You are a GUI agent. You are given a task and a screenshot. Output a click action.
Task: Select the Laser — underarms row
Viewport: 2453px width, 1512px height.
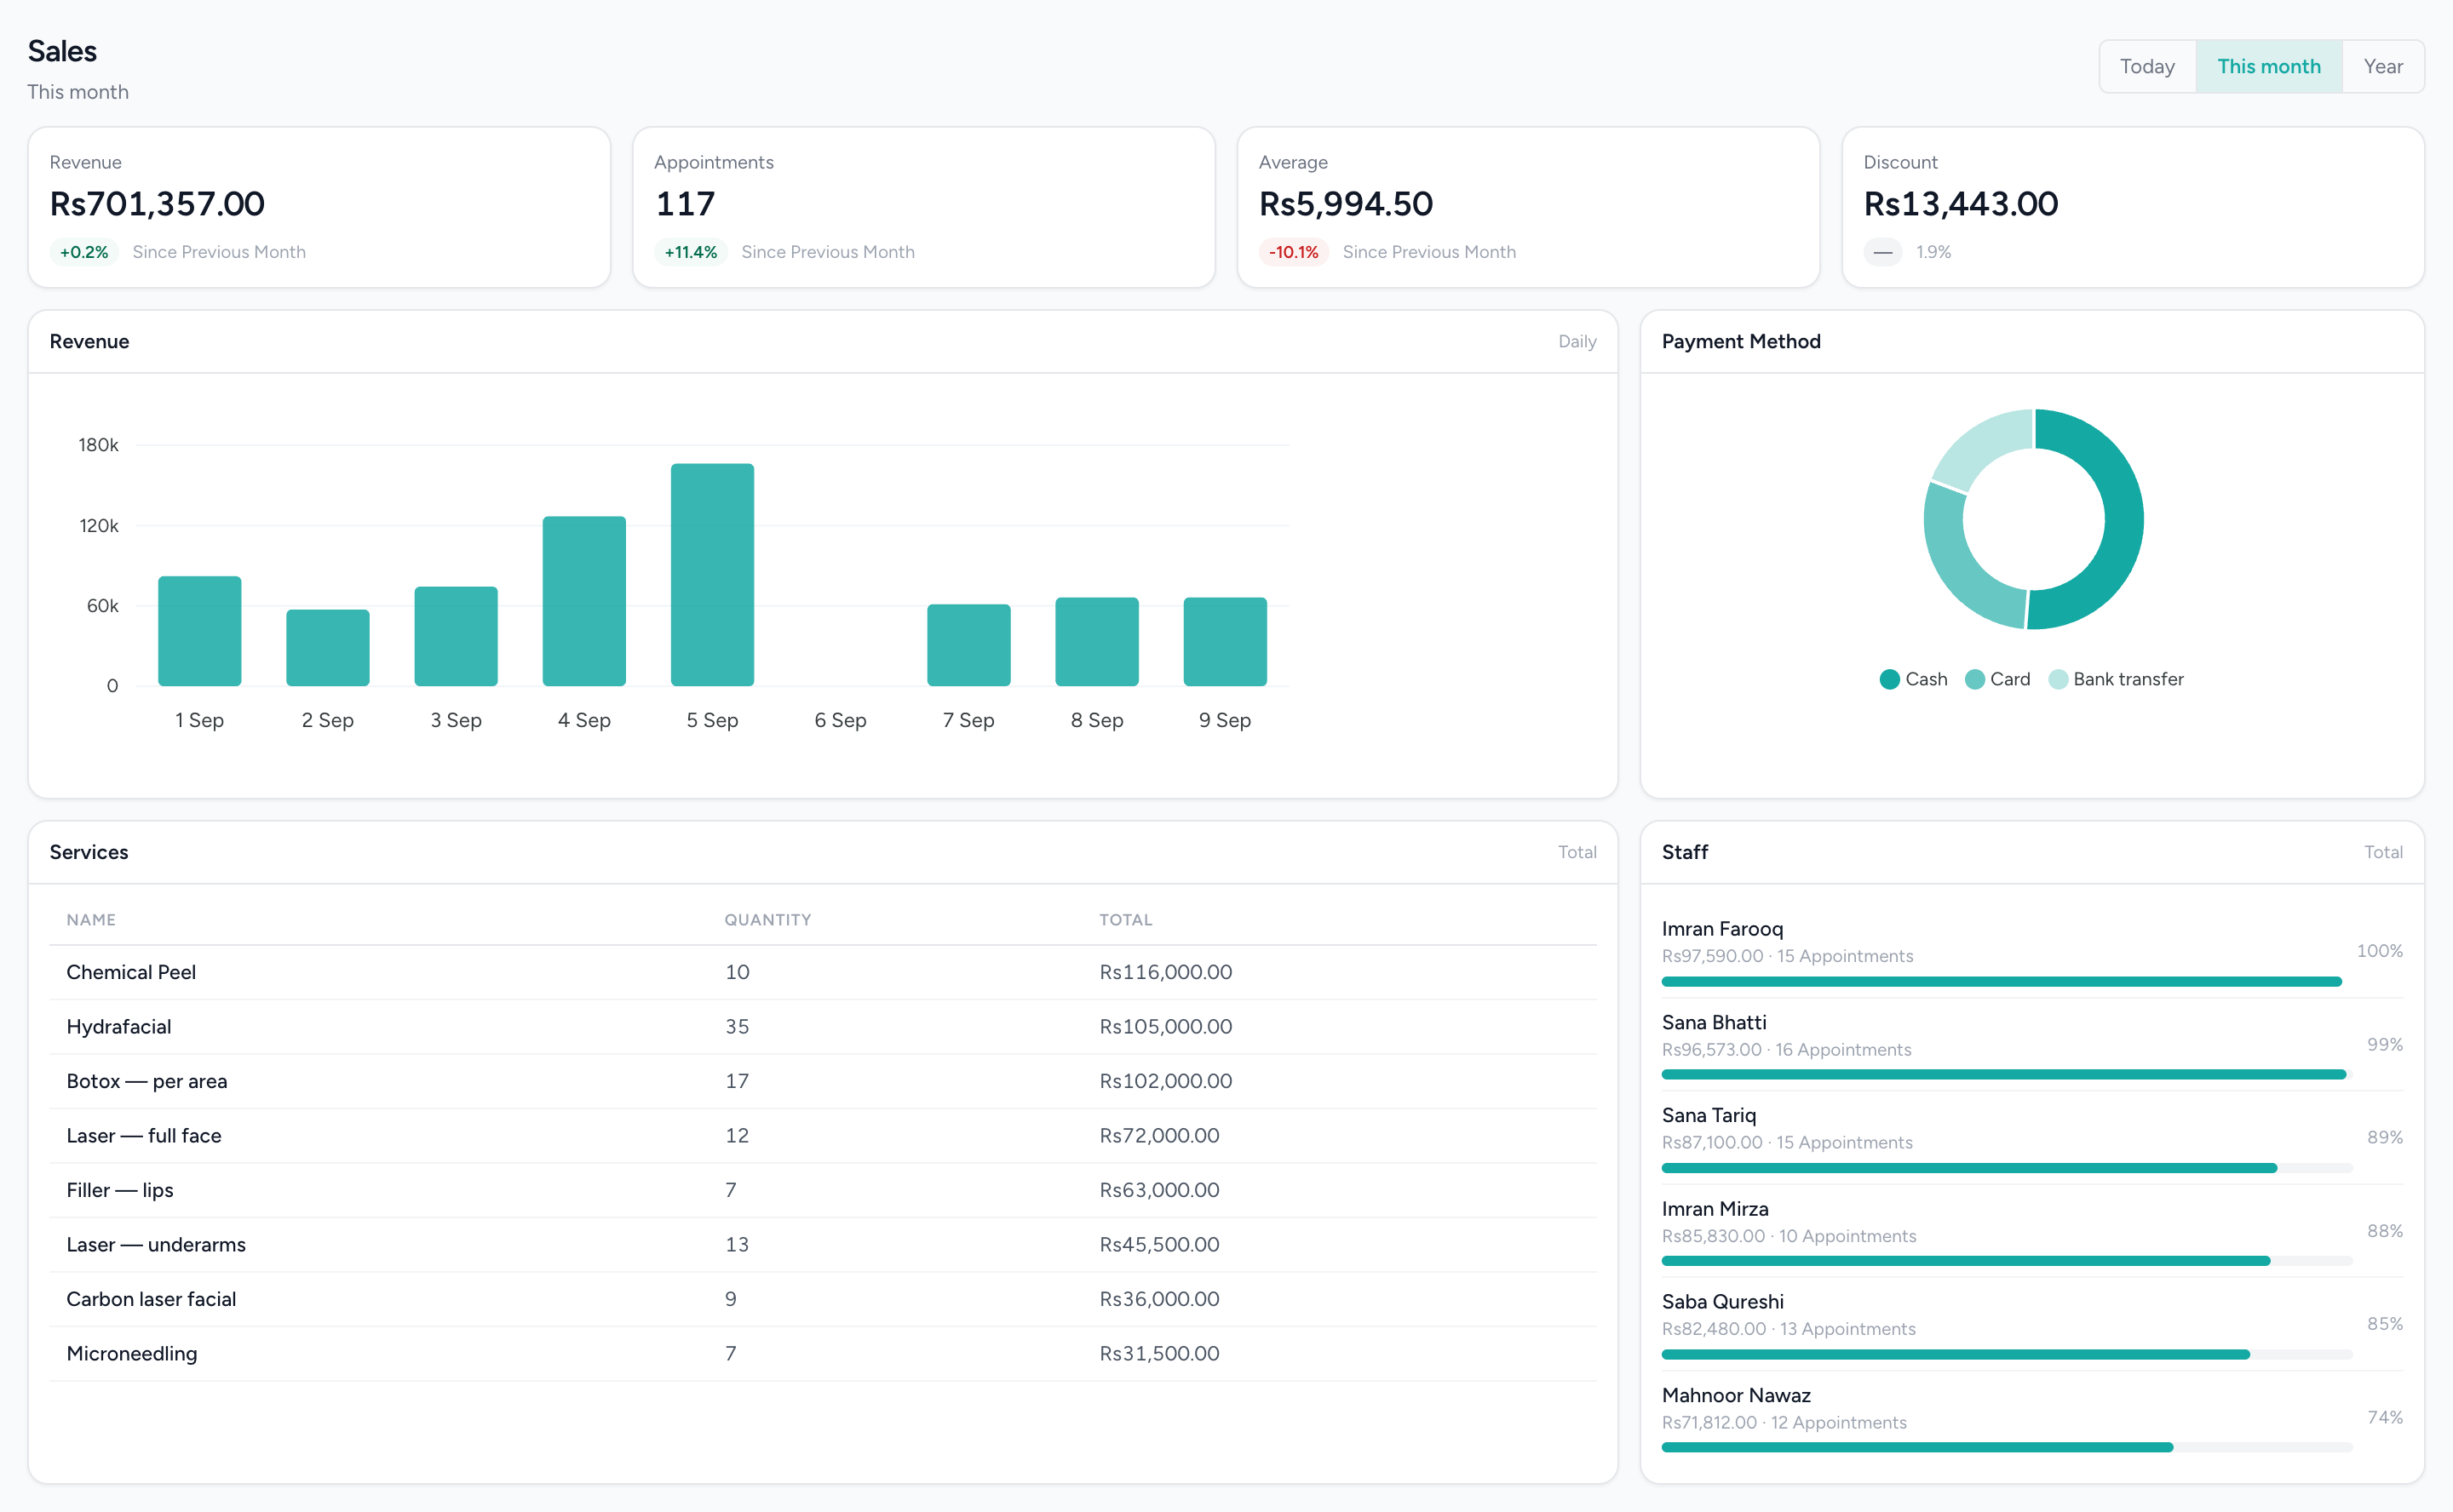coord(822,1244)
